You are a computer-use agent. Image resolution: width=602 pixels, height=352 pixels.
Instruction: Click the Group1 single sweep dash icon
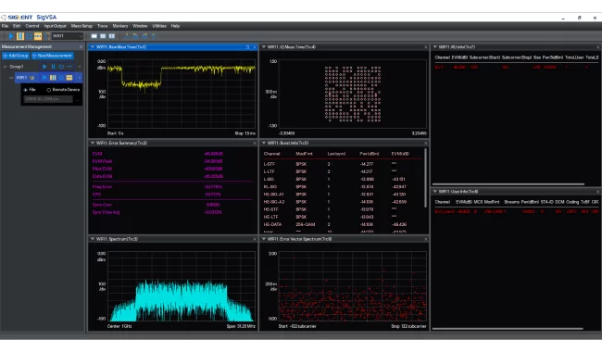pyautogui.click(x=69, y=67)
